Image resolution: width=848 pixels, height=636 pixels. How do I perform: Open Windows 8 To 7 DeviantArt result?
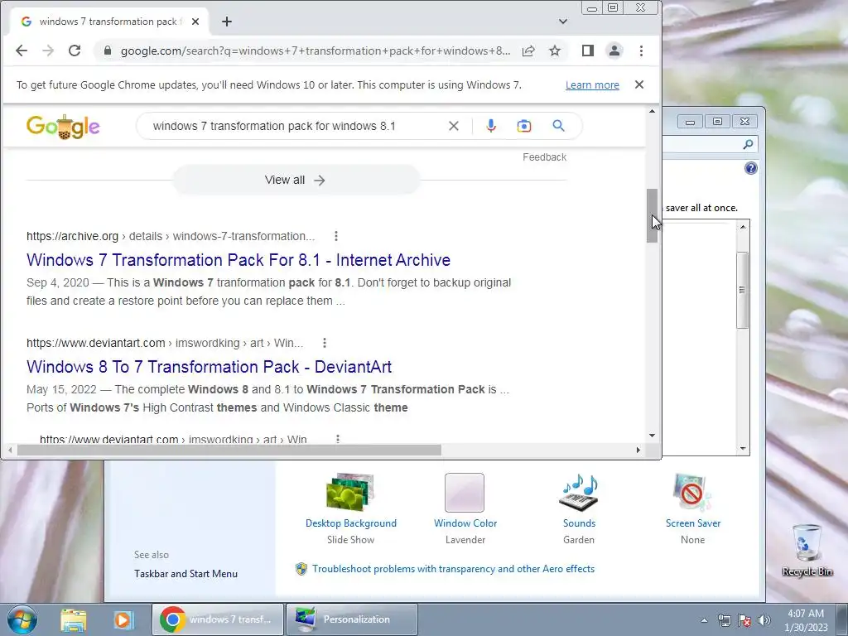tap(210, 367)
